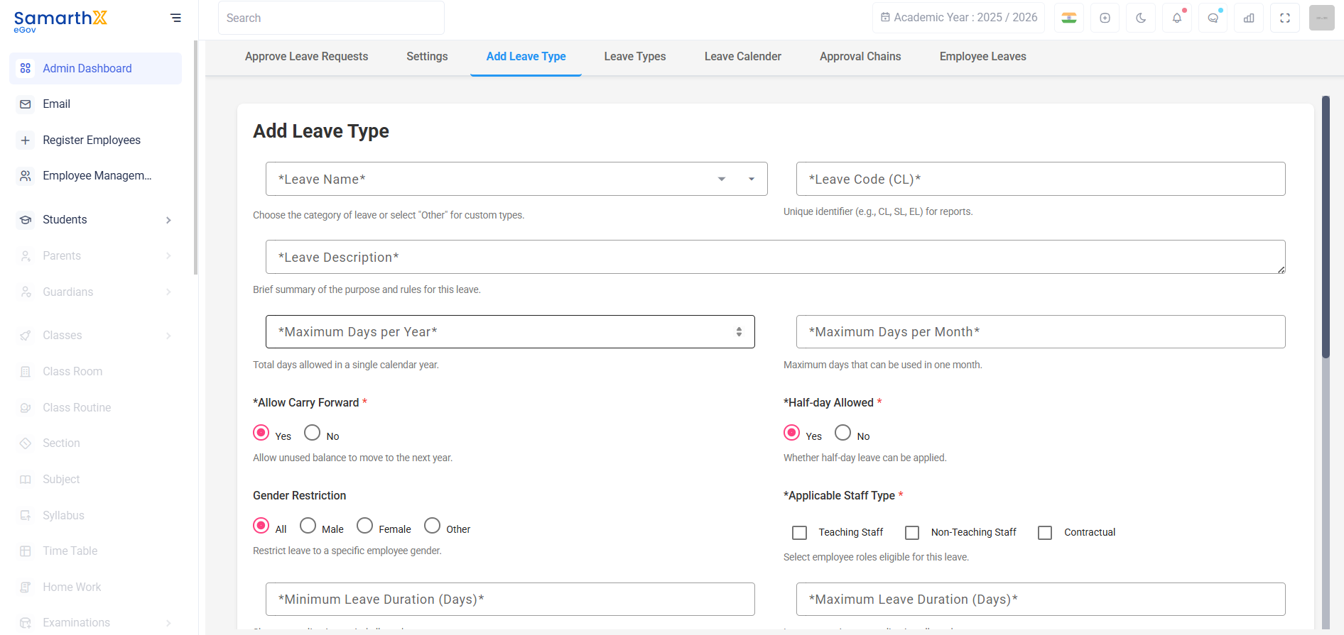Click the Email envelope icon

[x=26, y=104]
